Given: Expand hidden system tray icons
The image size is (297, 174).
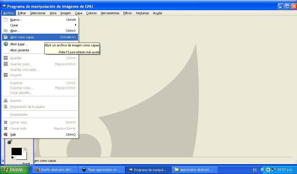Looking at the screenshot, I should point(263,170).
